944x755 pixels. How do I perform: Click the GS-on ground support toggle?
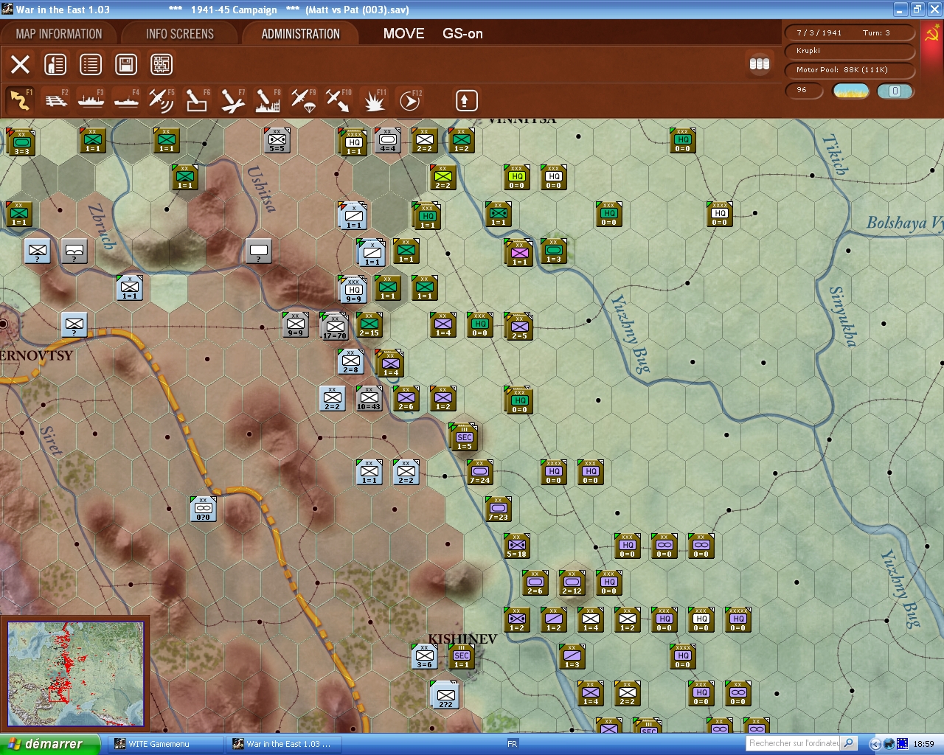pos(462,34)
